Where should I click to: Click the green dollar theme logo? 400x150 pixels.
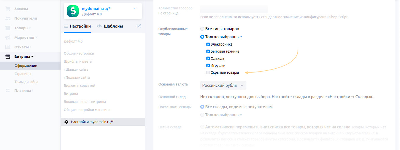pyautogui.click(x=73, y=11)
